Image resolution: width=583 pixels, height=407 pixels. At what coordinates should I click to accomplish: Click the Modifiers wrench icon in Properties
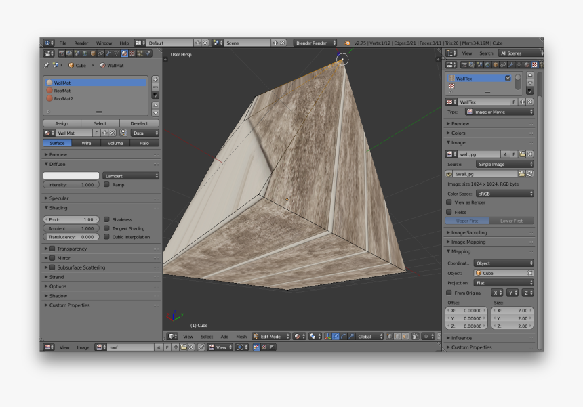tap(511, 64)
